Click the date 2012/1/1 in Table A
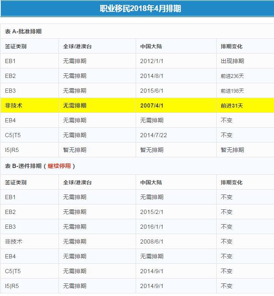The height and width of the screenshot is (296, 274). (x=152, y=61)
